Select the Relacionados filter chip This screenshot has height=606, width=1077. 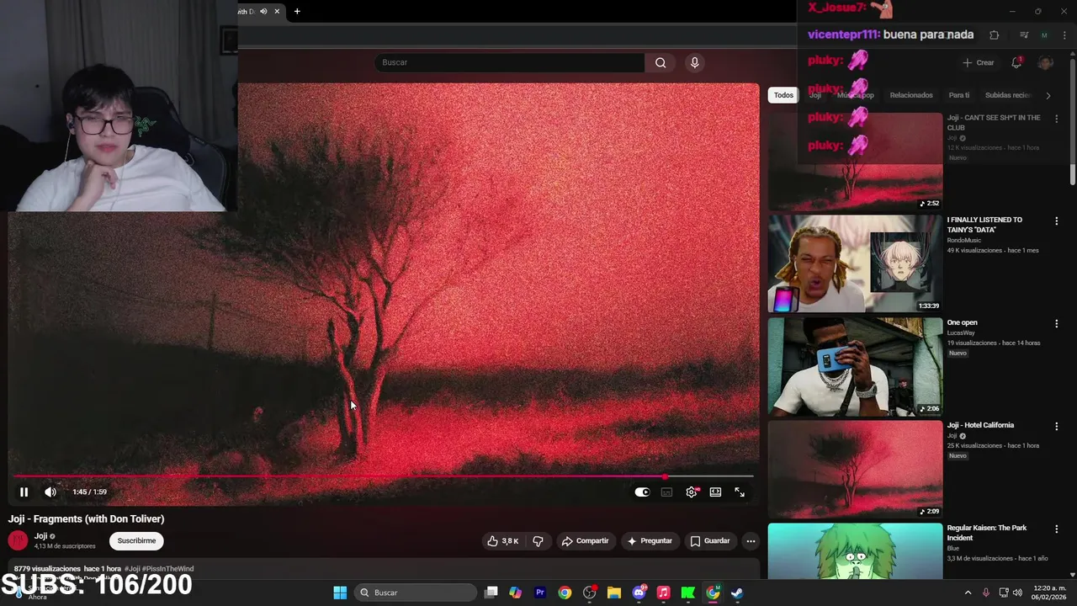[911, 95]
